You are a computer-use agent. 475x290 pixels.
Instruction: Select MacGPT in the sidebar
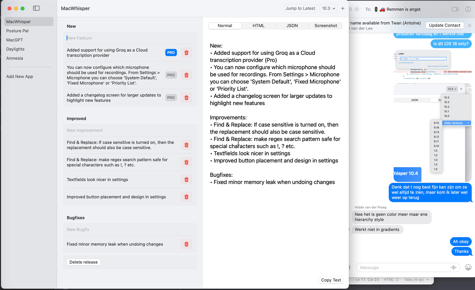point(28,40)
